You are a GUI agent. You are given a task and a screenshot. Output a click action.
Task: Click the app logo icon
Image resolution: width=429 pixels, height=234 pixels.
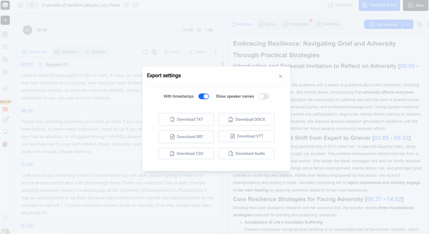click(5, 5)
